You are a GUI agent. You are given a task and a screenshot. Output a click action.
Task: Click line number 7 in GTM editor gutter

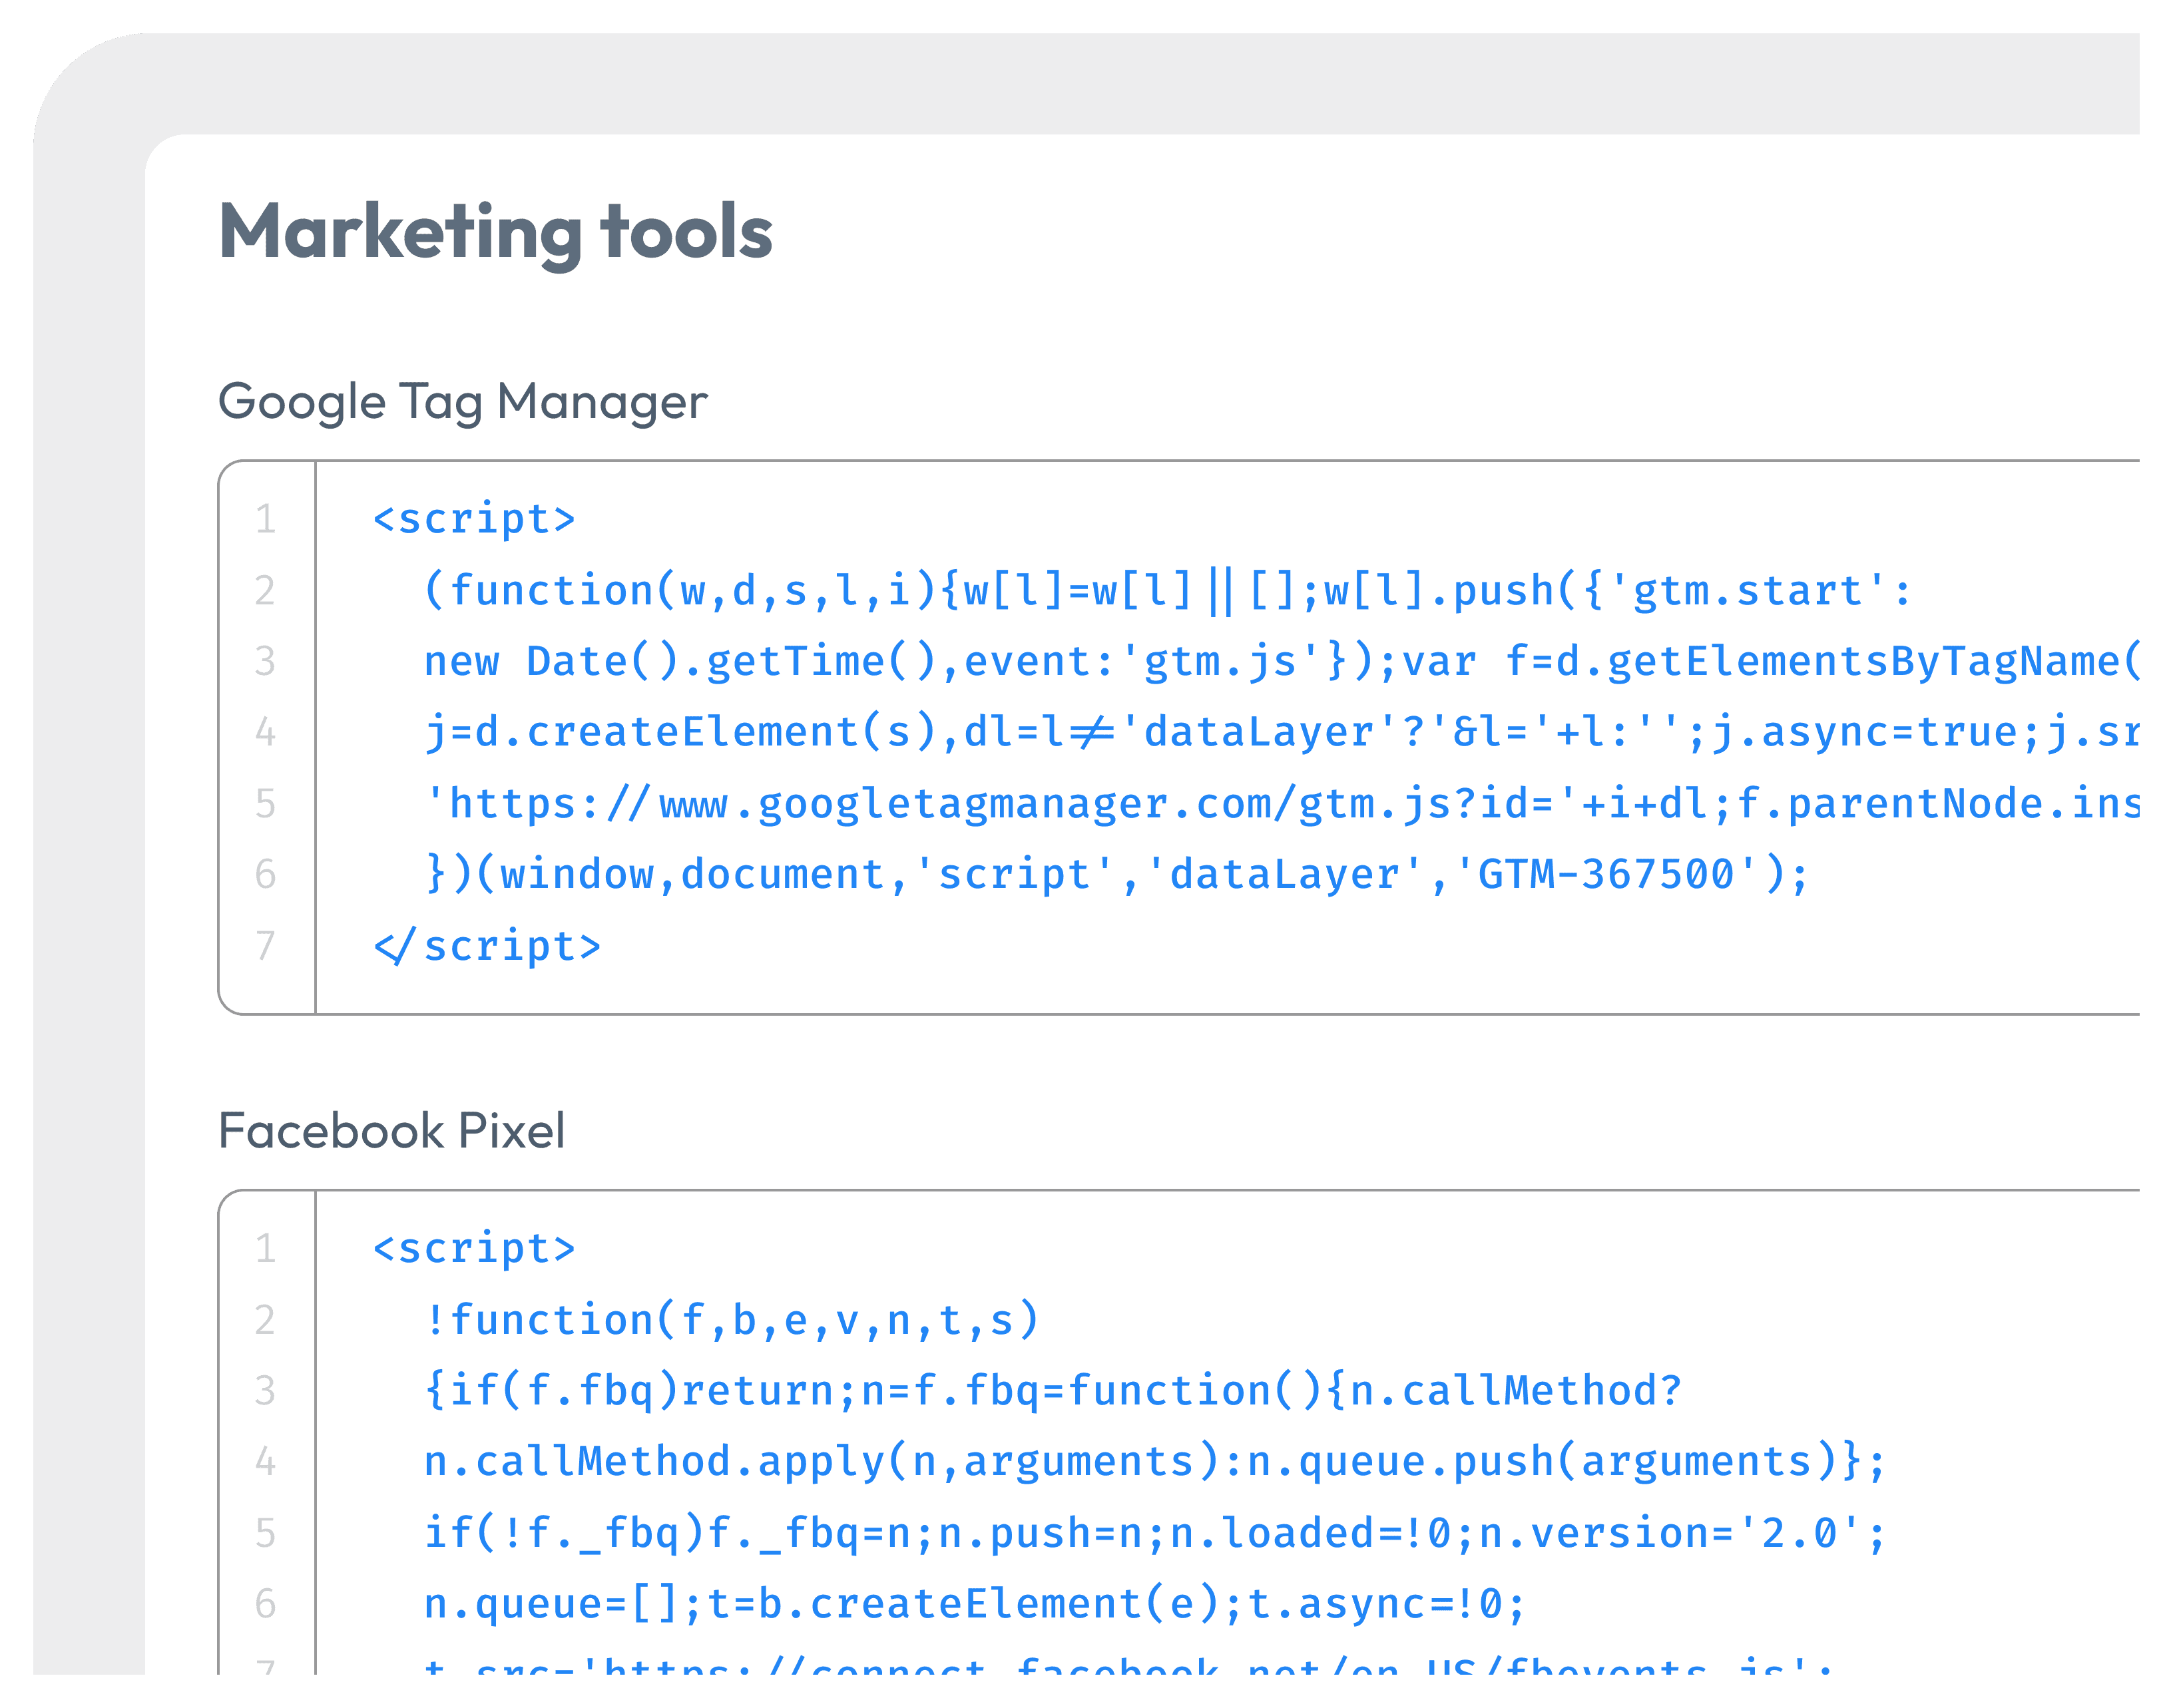[265, 945]
